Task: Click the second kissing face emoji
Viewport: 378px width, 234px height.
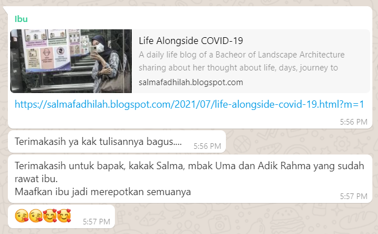Action: click(35, 215)
